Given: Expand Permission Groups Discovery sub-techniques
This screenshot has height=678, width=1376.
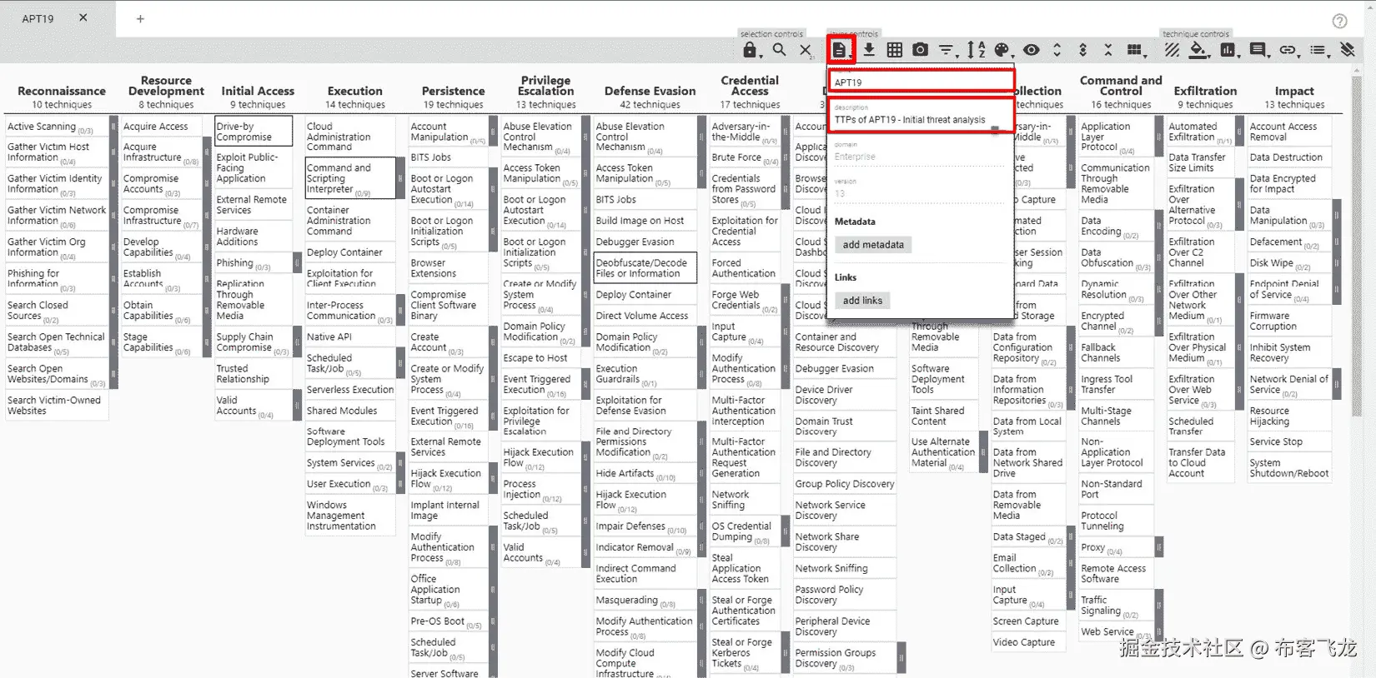Looking at the screenshot, I should pos(901,659).
